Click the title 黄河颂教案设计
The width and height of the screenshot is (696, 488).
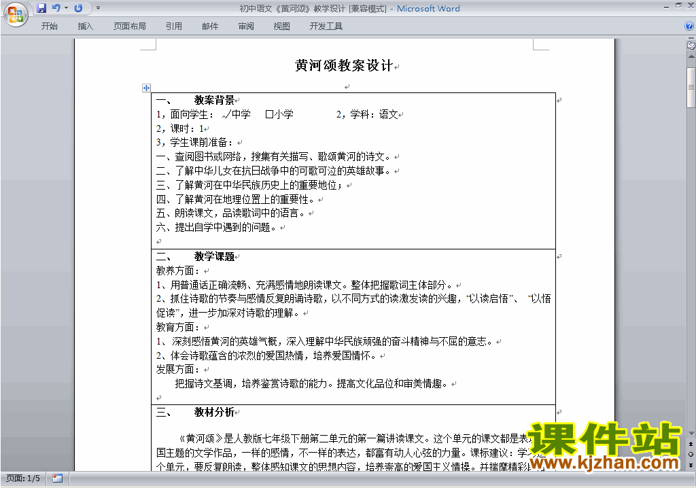tap(343, 66)
